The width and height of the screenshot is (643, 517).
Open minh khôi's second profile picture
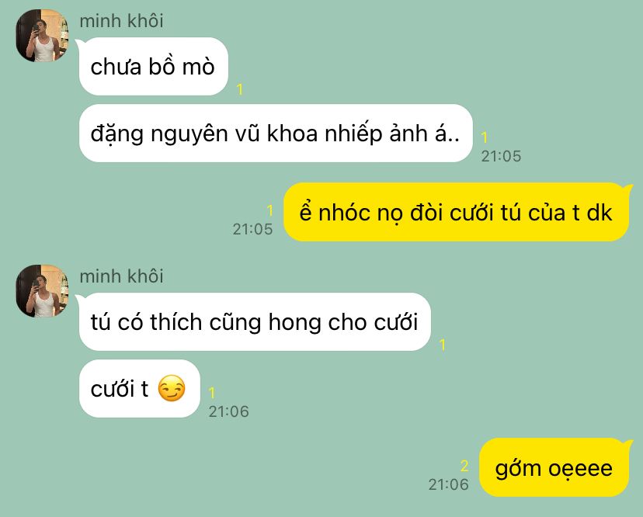click(x=42, y=290)
